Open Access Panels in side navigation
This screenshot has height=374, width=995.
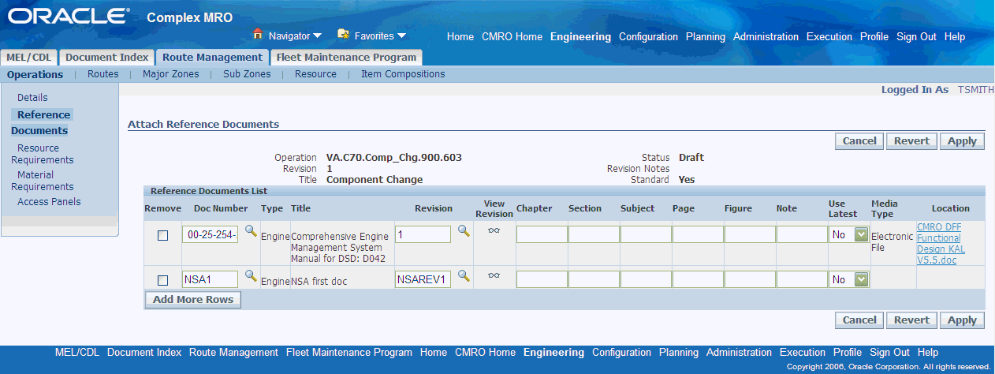(49, 202)
